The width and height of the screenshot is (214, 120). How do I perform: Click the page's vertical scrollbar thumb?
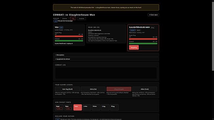213,36
